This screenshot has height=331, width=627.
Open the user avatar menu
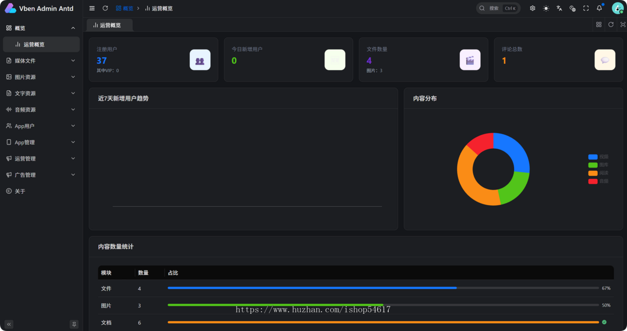[x=618, y=8]
